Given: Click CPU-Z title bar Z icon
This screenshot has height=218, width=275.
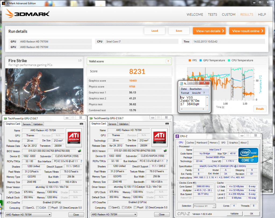Looking at the screenshot, I should click(177, 136).
